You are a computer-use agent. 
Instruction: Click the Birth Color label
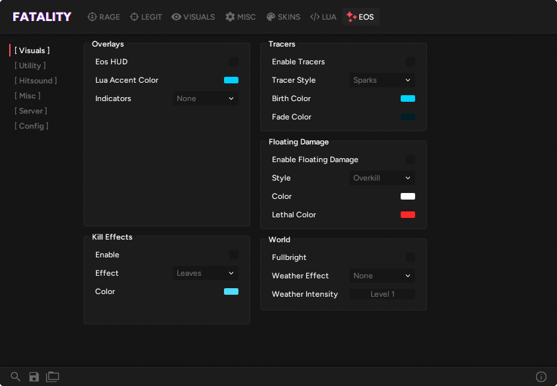(291, 98)
